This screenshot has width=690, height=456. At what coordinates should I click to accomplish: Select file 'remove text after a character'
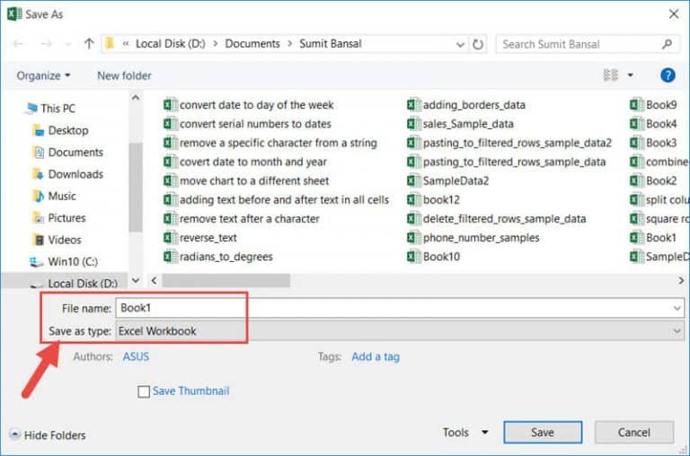(x=242, y=218)
